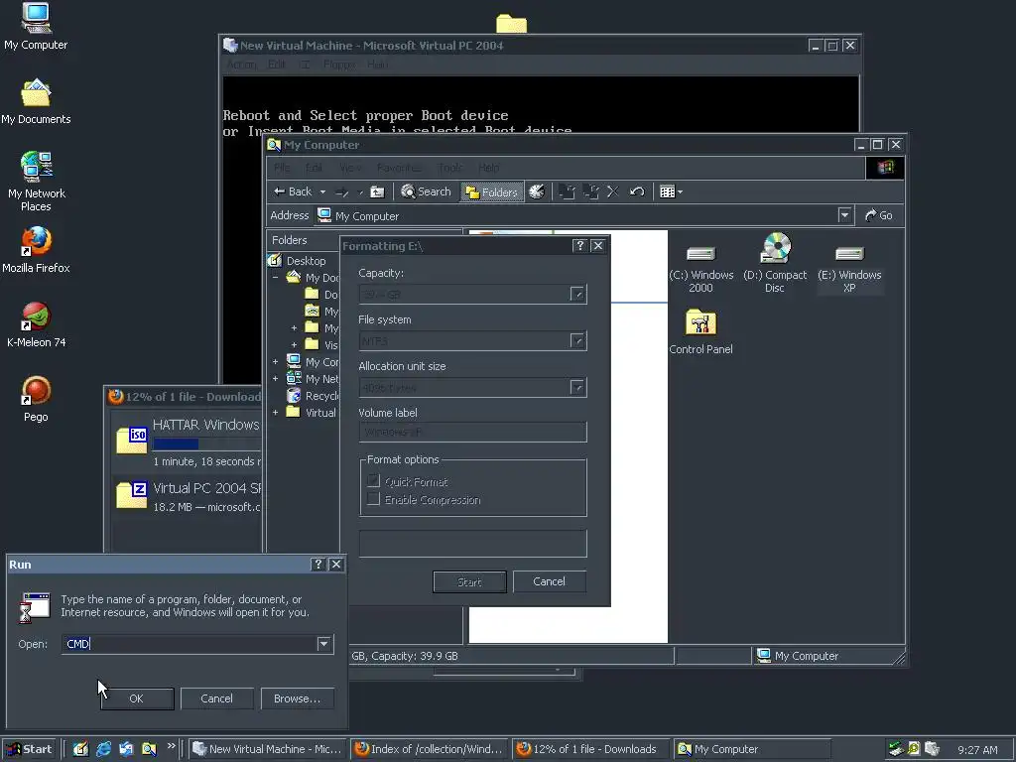Click the help question mark in Run dialog
The width and height of the screenshot is (1016, 762).
[317, 565]
